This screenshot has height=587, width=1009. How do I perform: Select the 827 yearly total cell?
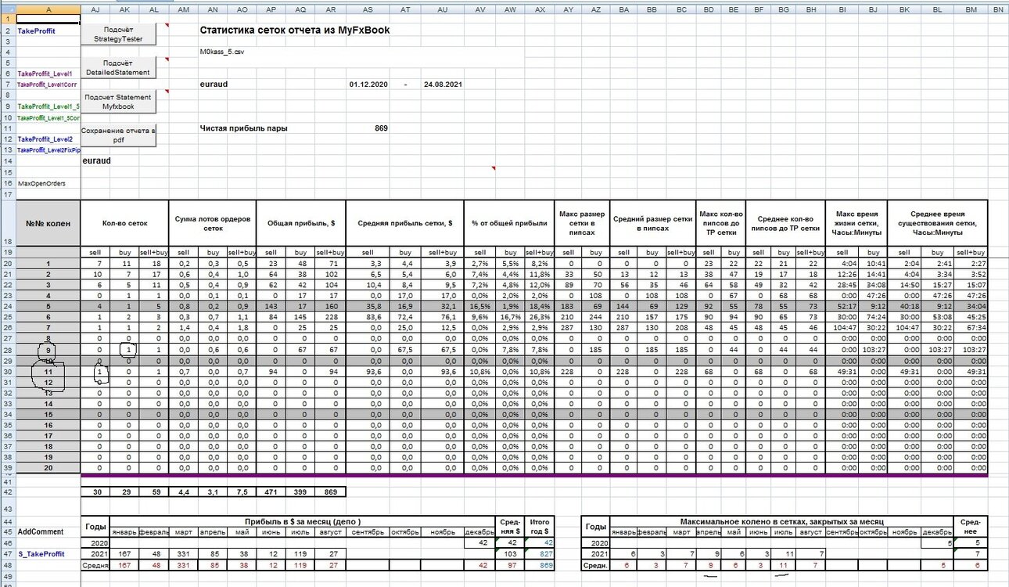(x=540, y=553)
